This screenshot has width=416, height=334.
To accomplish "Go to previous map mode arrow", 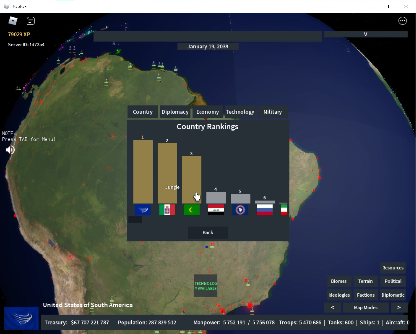I will pyautogui.click(x=332, y=307).
